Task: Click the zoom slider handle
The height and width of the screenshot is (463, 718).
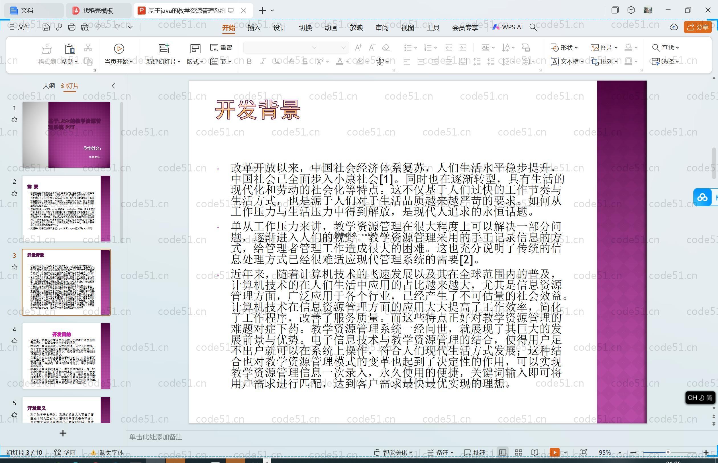Action: click(x=668, y=452)
